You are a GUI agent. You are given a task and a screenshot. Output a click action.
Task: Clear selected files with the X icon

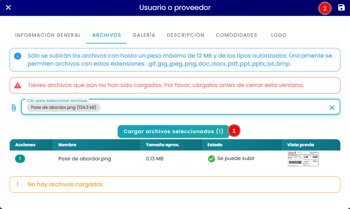click(x=332, y=108)
